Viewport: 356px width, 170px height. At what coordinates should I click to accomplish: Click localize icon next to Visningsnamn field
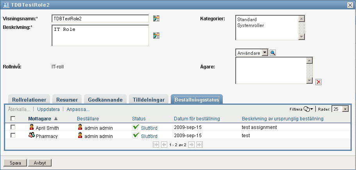point(156,18)
